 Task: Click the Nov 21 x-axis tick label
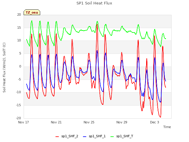pos(56,122)
